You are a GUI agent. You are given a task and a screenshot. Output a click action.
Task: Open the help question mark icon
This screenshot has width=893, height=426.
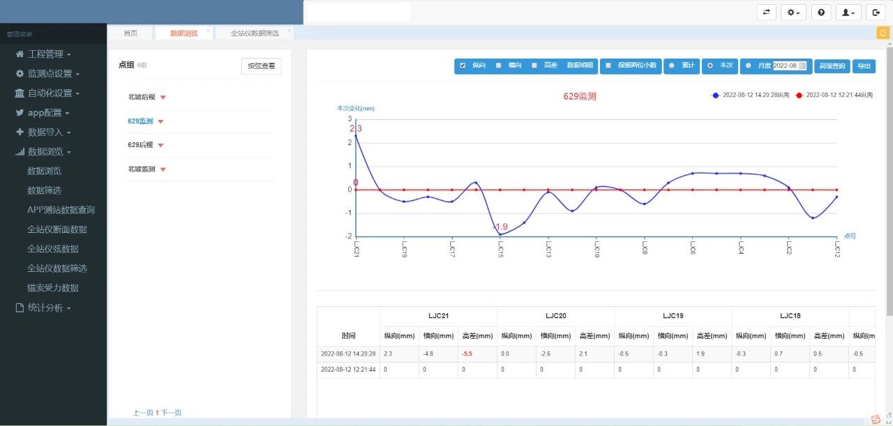821,13
